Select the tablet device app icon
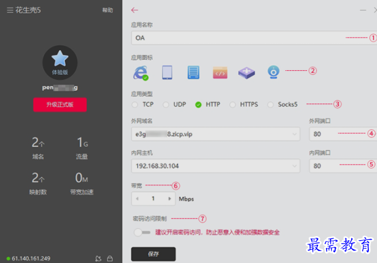Image resolution: width=377 pixels, height=263 pixels. pos(167,73)
